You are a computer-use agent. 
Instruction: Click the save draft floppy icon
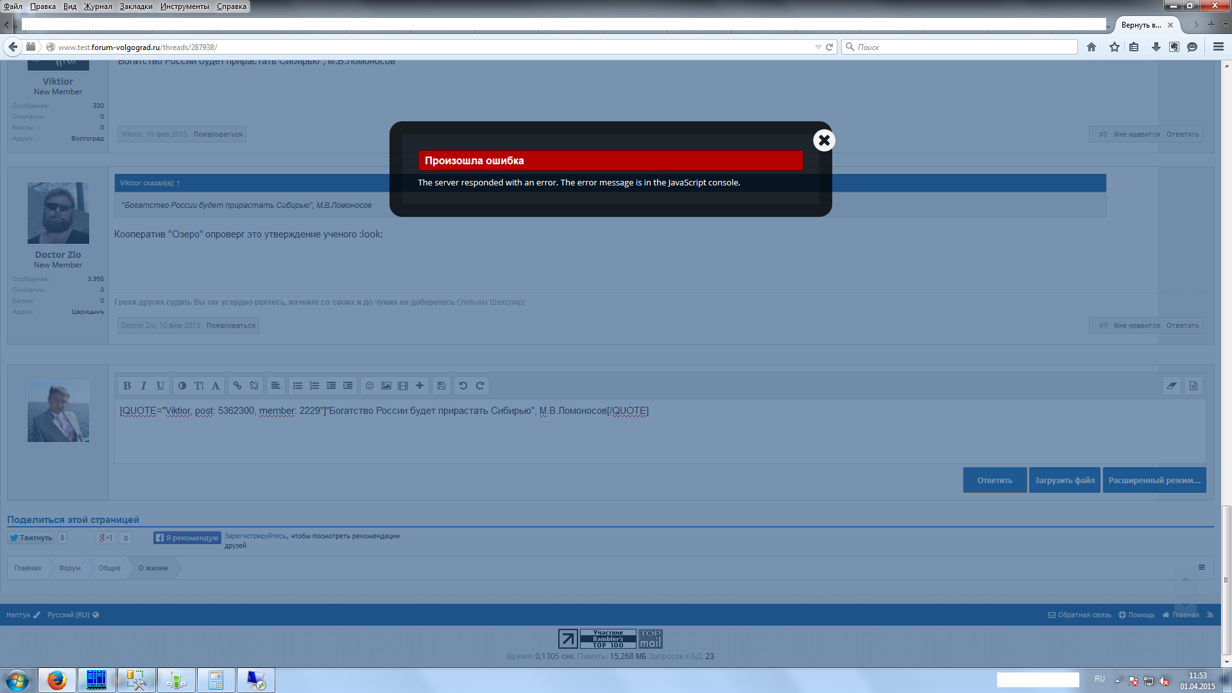tap(441, 386)
